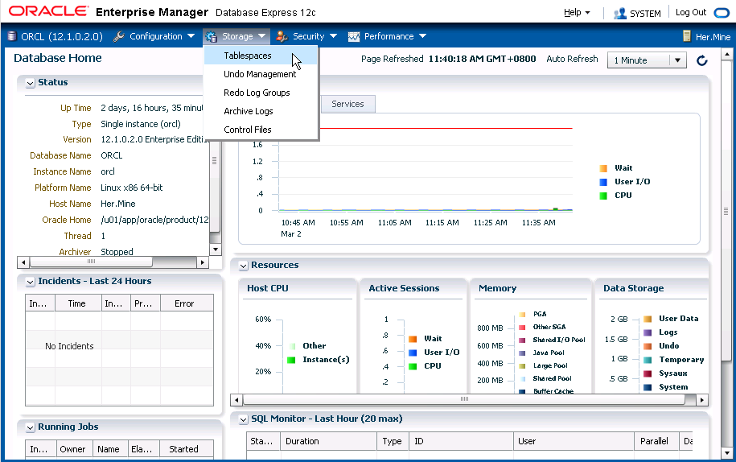Click the PGA legend swatch in Memory

[522, 314]
